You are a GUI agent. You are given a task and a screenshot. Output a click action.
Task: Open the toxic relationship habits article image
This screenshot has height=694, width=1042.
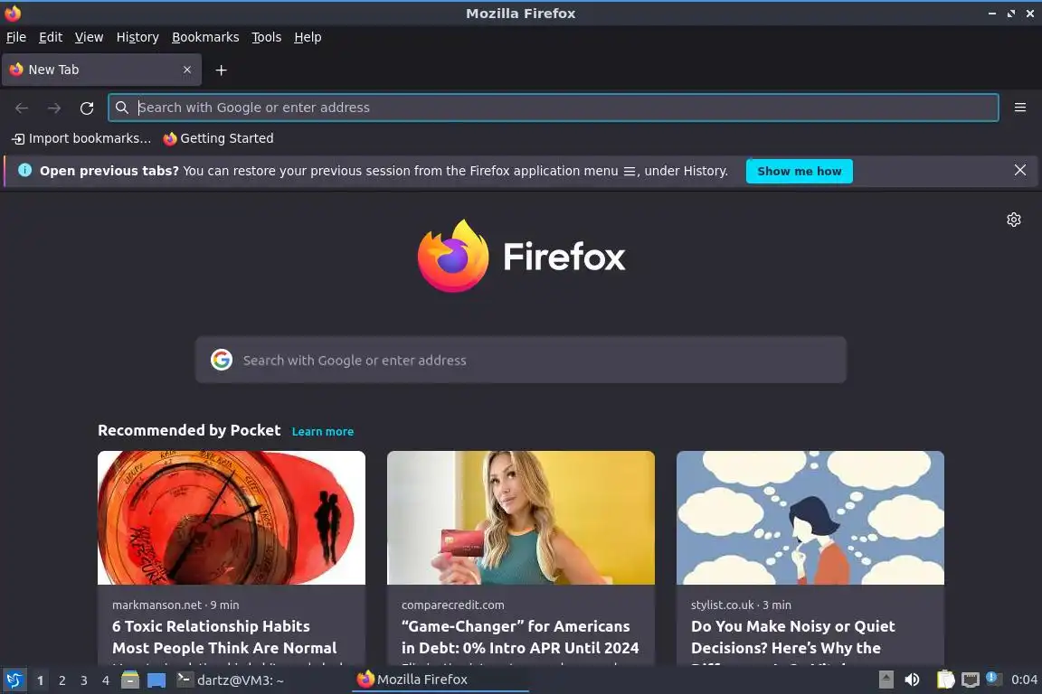pos(232,518)
